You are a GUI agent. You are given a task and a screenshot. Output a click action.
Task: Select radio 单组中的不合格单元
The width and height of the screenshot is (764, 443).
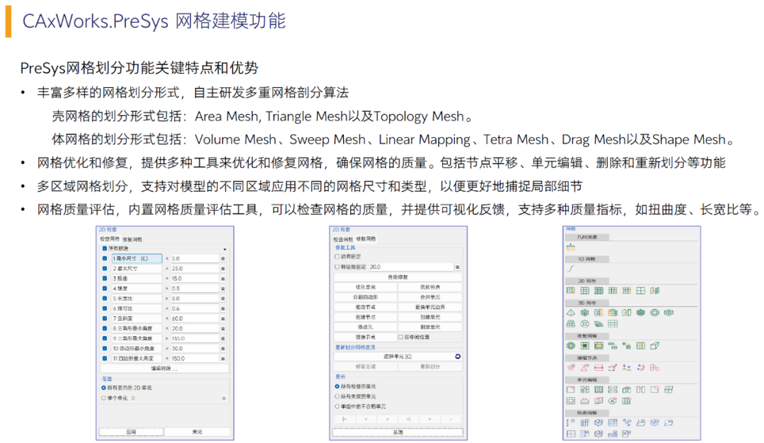tap(337, 406)
